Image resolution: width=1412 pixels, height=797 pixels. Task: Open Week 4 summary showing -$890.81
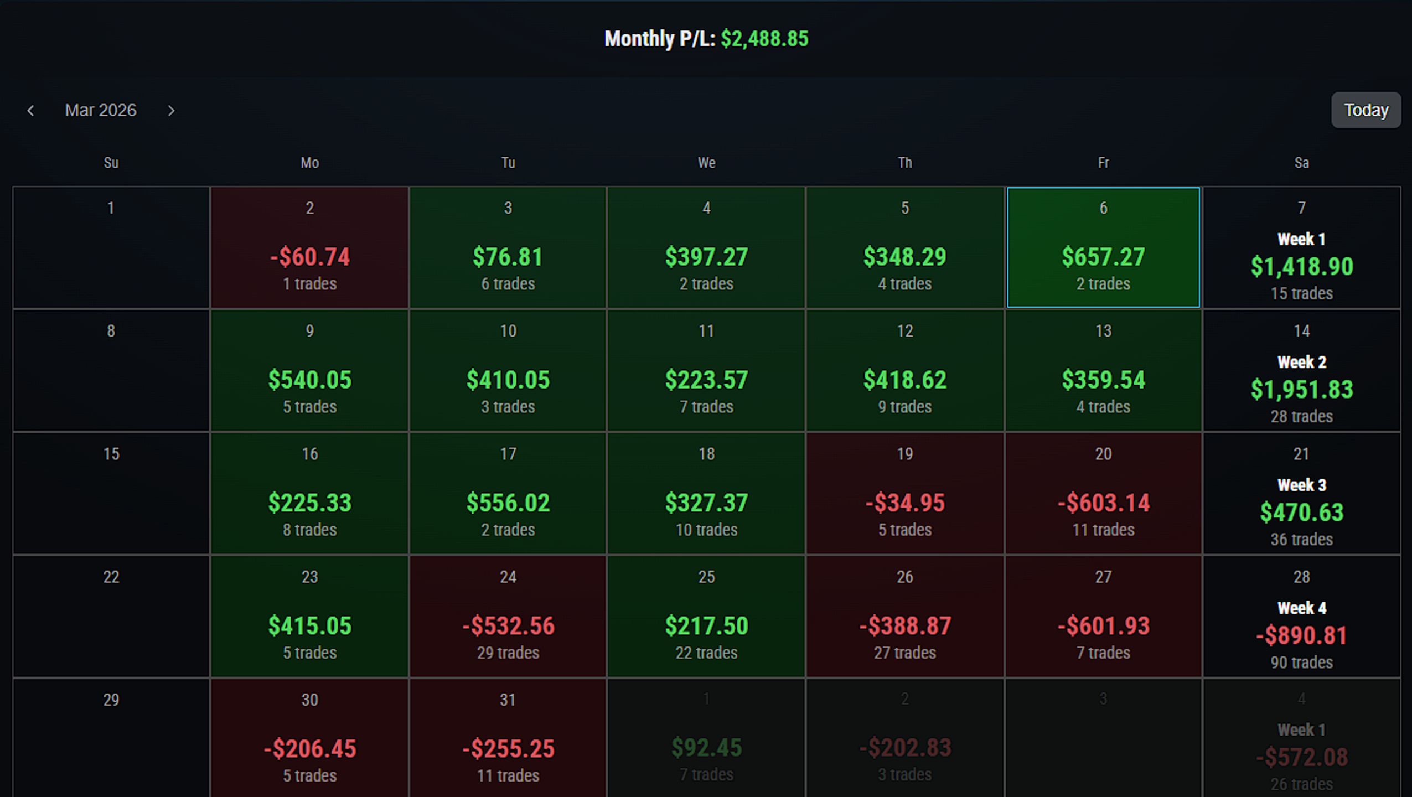click(x=1301, y=616)
